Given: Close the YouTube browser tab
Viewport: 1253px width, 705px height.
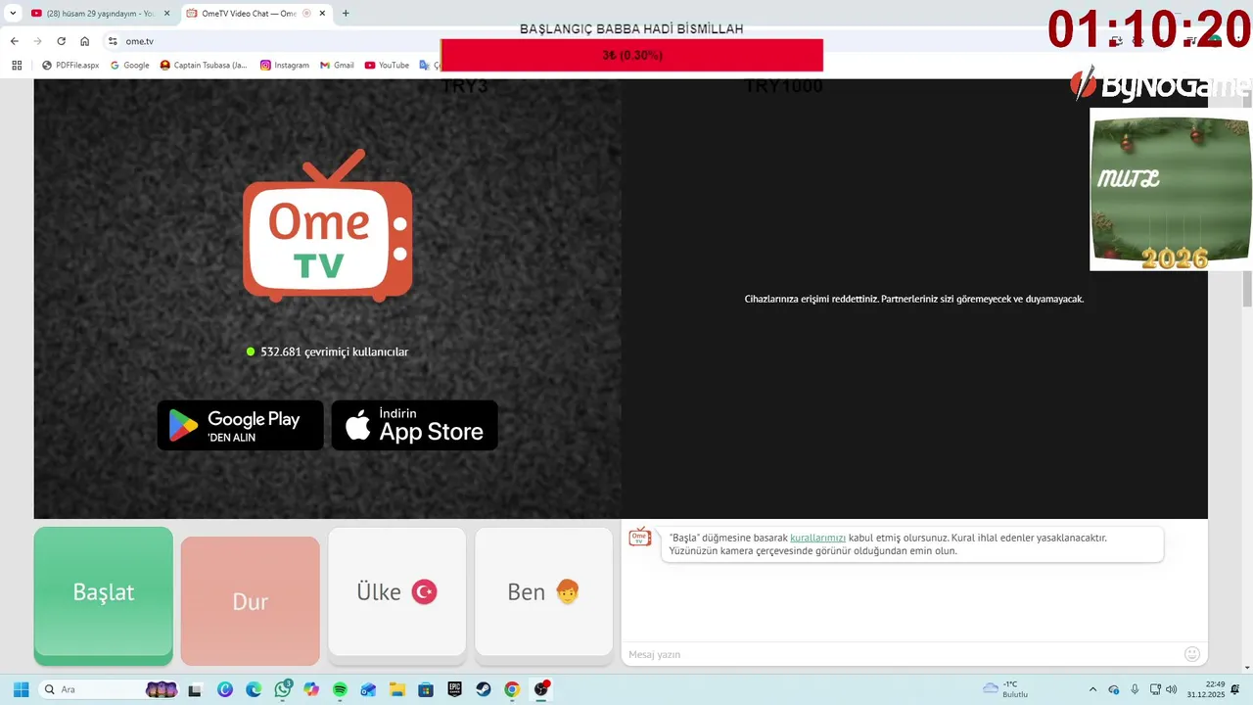Looking at the screenshot, I should (167, 14).
